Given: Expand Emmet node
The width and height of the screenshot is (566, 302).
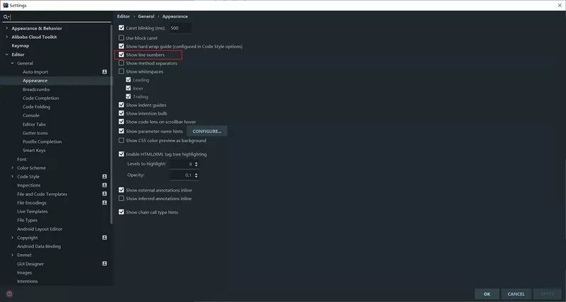Looking at the screenshot, I should (12, 255).
